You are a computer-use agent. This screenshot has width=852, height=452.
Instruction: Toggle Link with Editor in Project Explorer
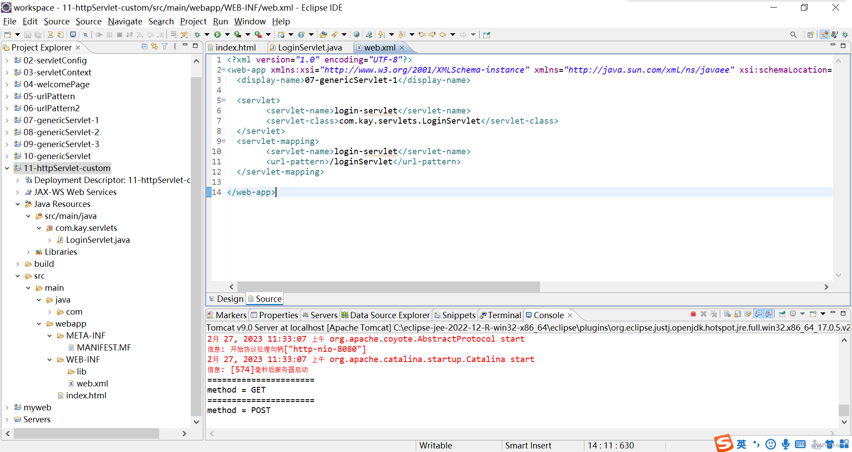tap(154, 46)
